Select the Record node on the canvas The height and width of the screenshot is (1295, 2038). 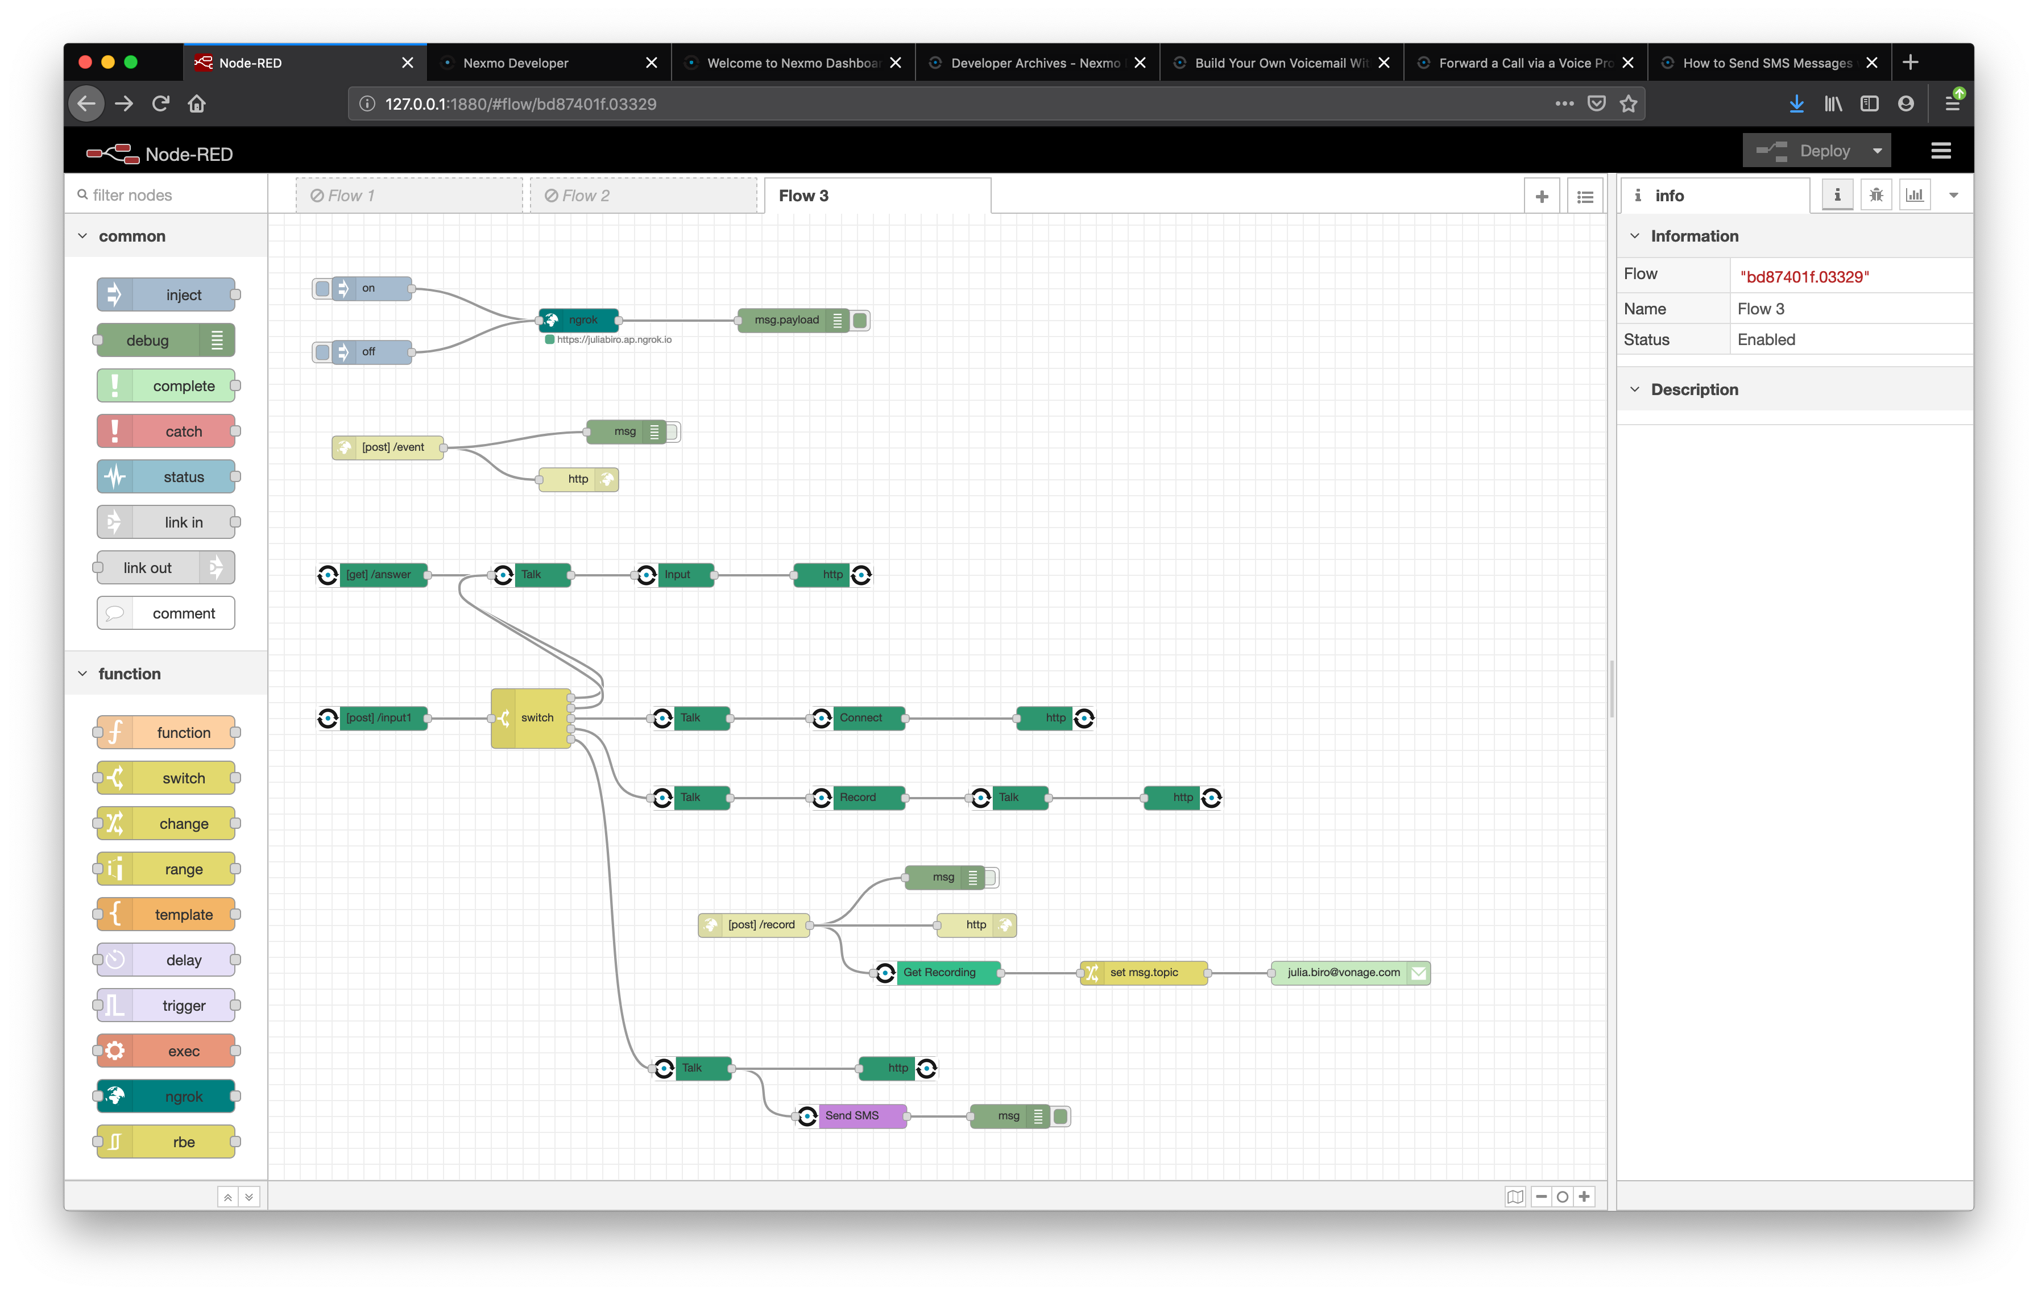859,798
